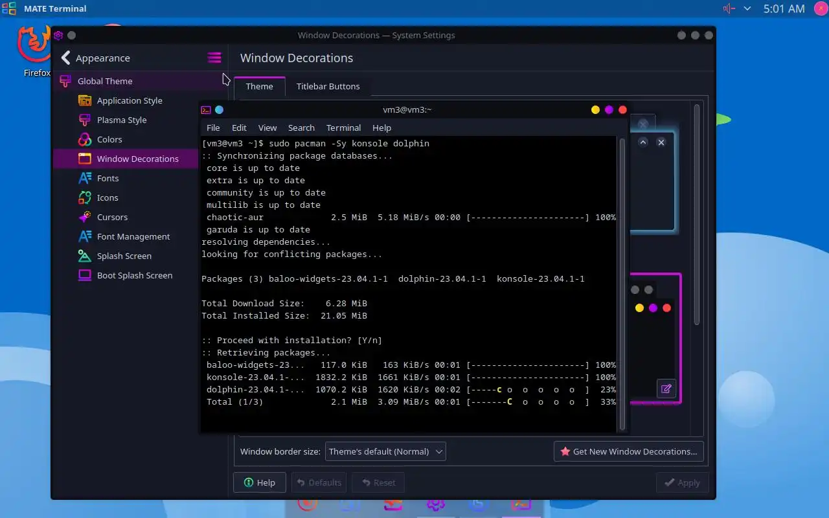
Task: Click the edit icon on magenta theme
Action: coord(666,388)
